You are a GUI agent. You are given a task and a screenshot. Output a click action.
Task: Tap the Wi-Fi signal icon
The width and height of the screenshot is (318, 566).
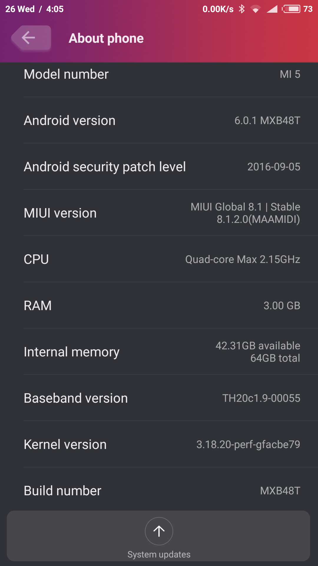pos(255,9)
